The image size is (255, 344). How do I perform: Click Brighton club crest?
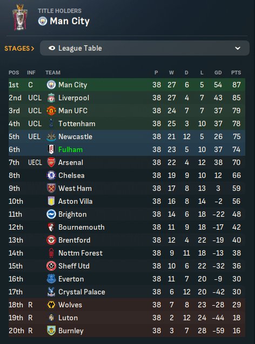pyautogui.click(x=51, y=215)
